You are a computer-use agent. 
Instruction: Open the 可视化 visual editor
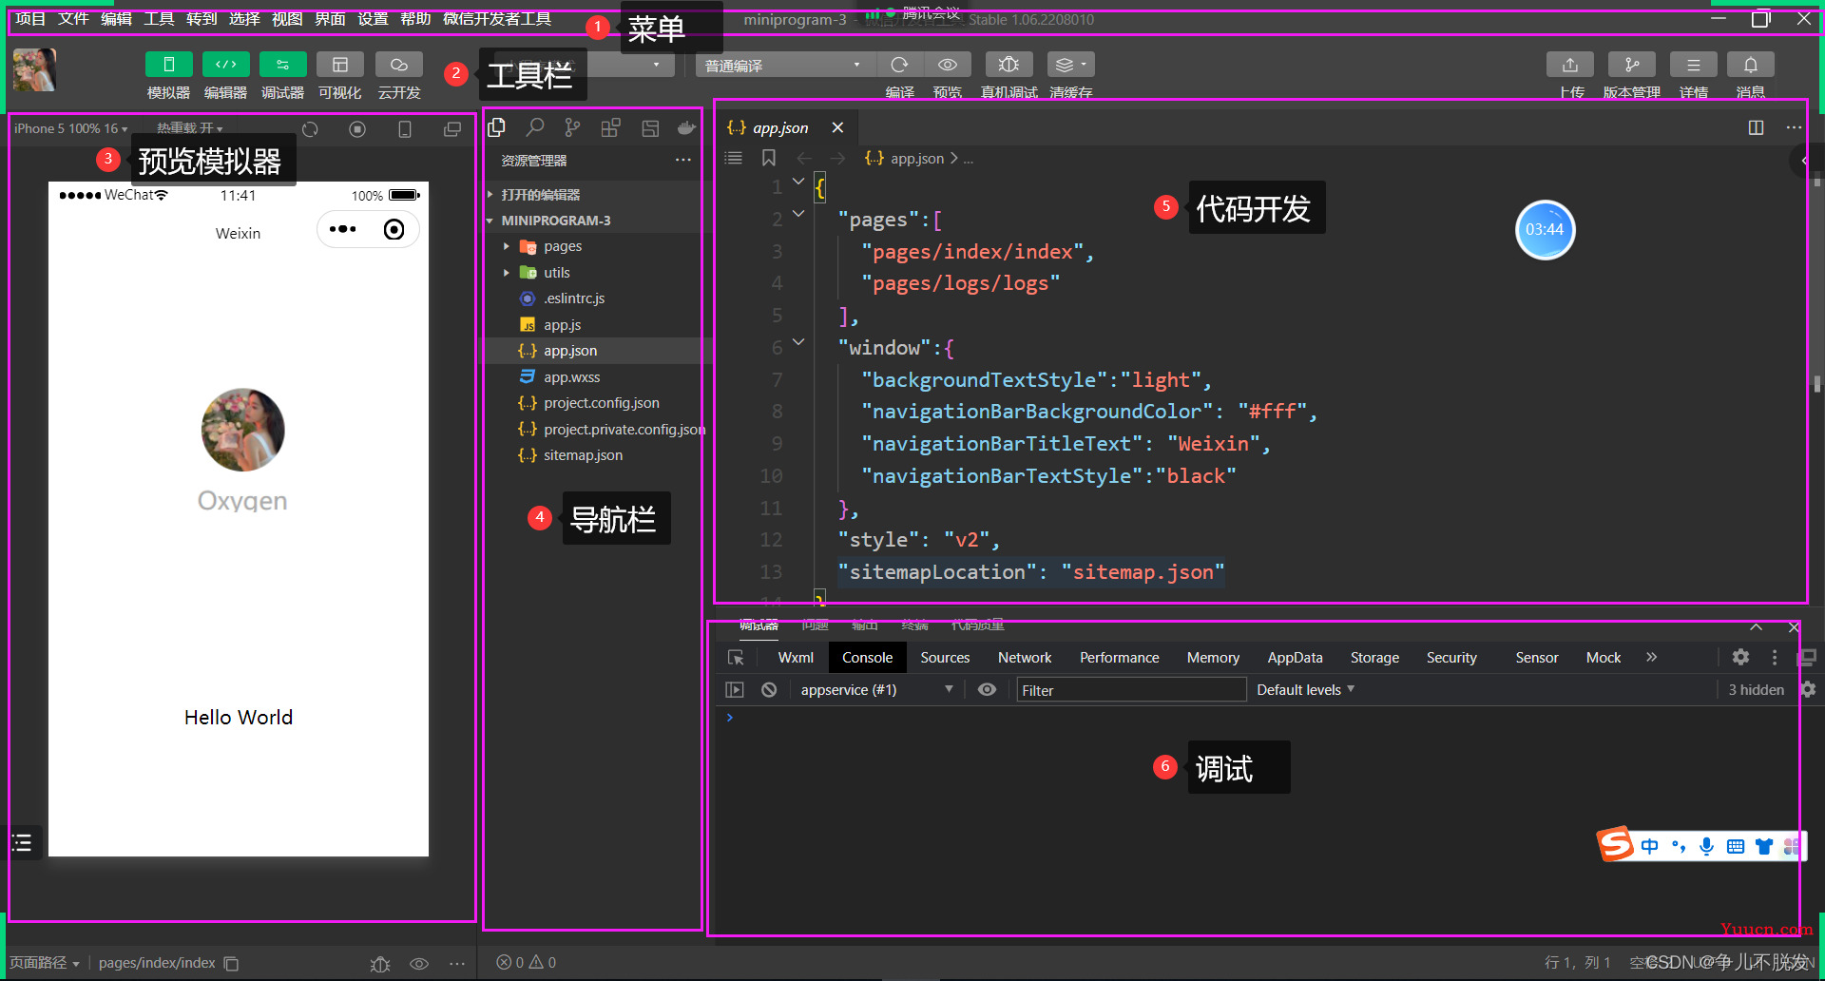coord(339,65)
